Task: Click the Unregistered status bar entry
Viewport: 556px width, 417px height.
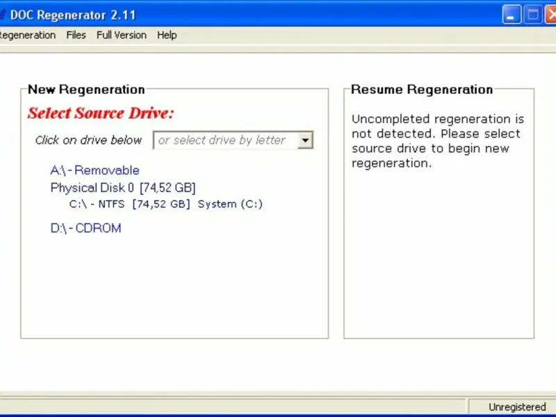Action: pyautogui.click(x=517, y=407)
